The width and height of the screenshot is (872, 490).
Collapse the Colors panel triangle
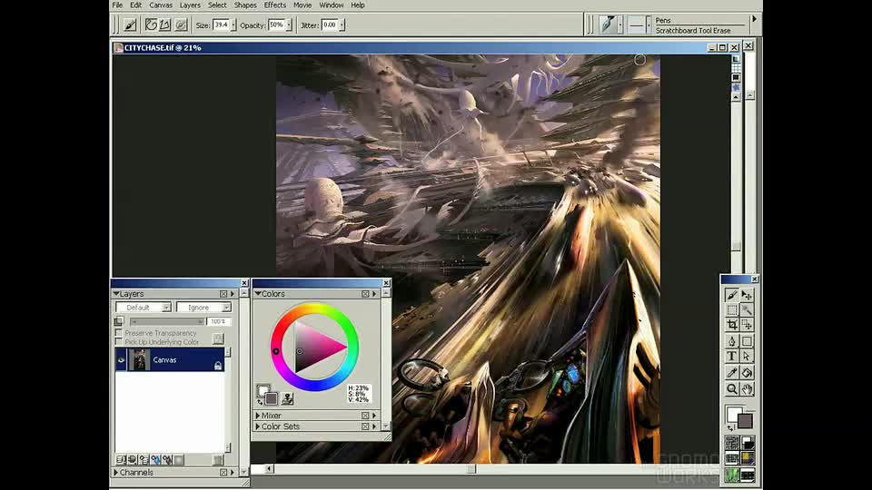(x=258, y=294)
